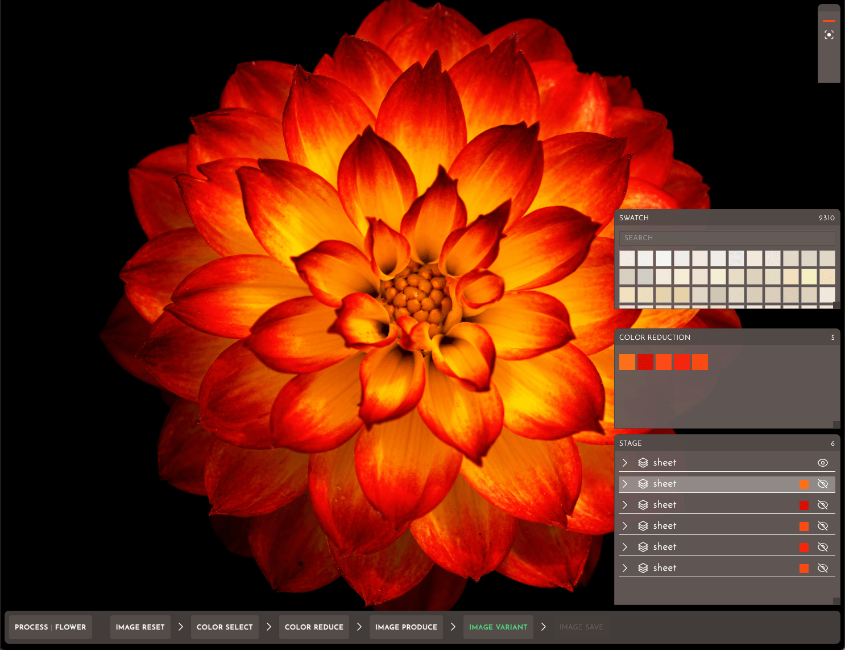Pick the dark red swatch in Color Reduction
This screenshot has width=845, height=650.
[645, 362]
